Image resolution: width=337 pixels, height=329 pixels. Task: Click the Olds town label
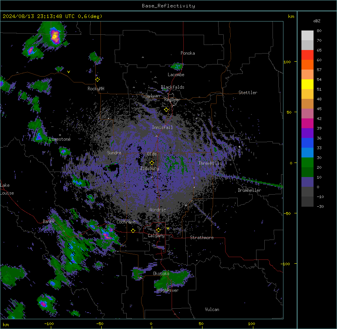click(152, 154)
